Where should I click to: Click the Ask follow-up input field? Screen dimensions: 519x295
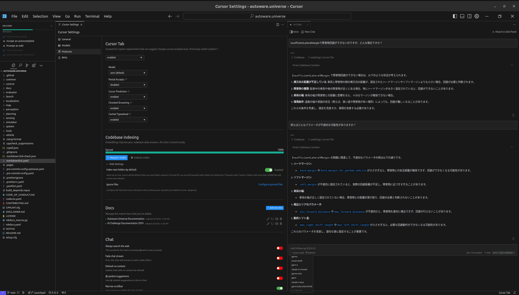(x=403, y=248)
